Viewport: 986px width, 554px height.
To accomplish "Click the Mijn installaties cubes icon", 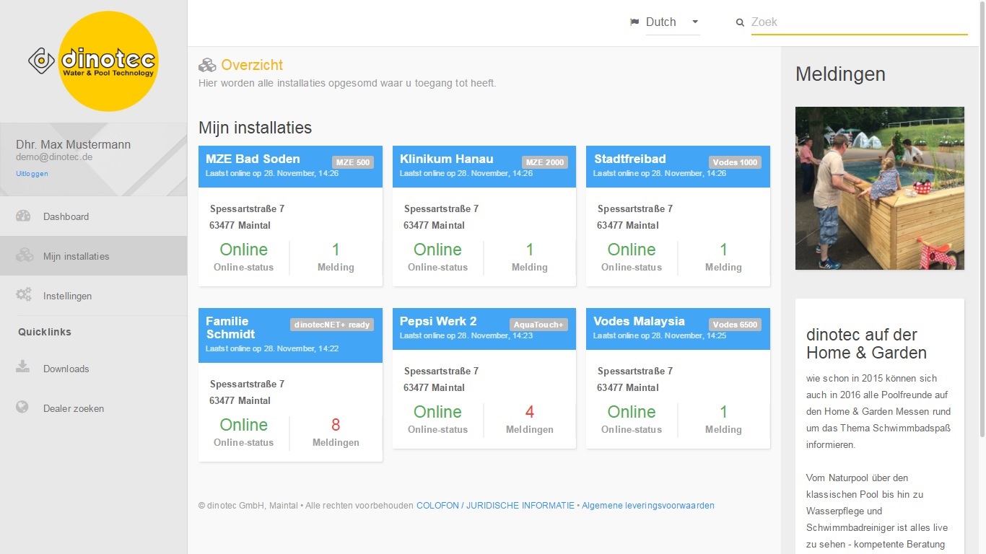I will click(25, 255).
